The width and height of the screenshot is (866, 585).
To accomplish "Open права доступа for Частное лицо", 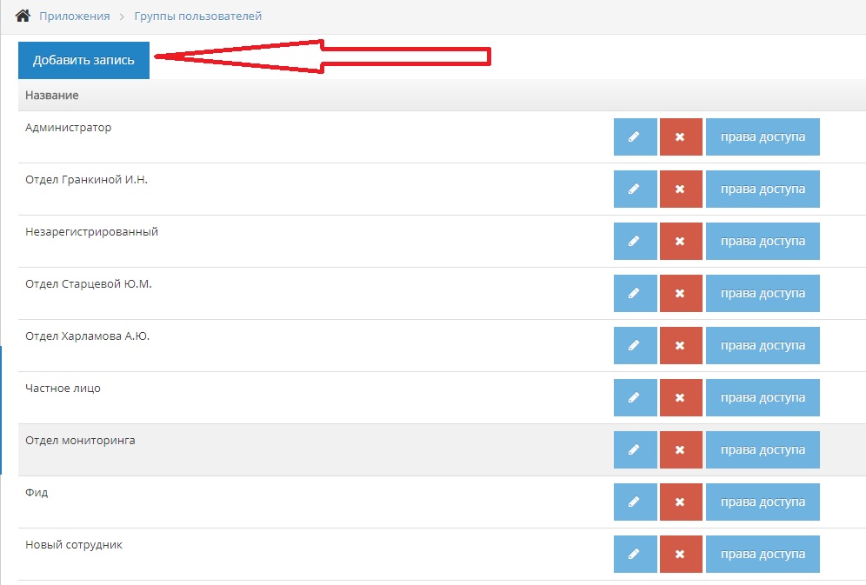I will (x=763, y=398).
